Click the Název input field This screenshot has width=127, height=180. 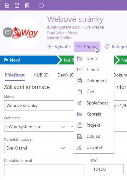(39, 105)
